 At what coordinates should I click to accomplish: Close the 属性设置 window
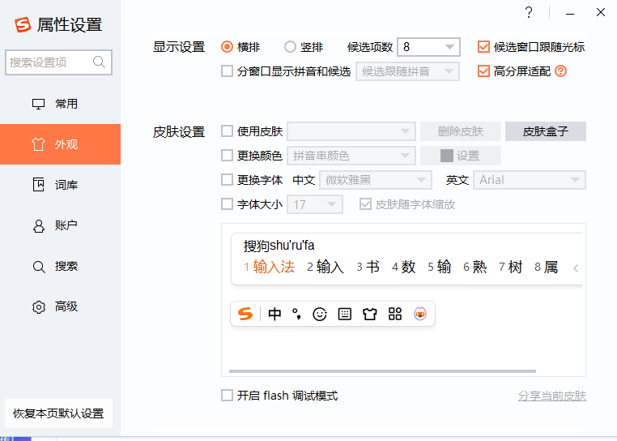click(601, 13)
